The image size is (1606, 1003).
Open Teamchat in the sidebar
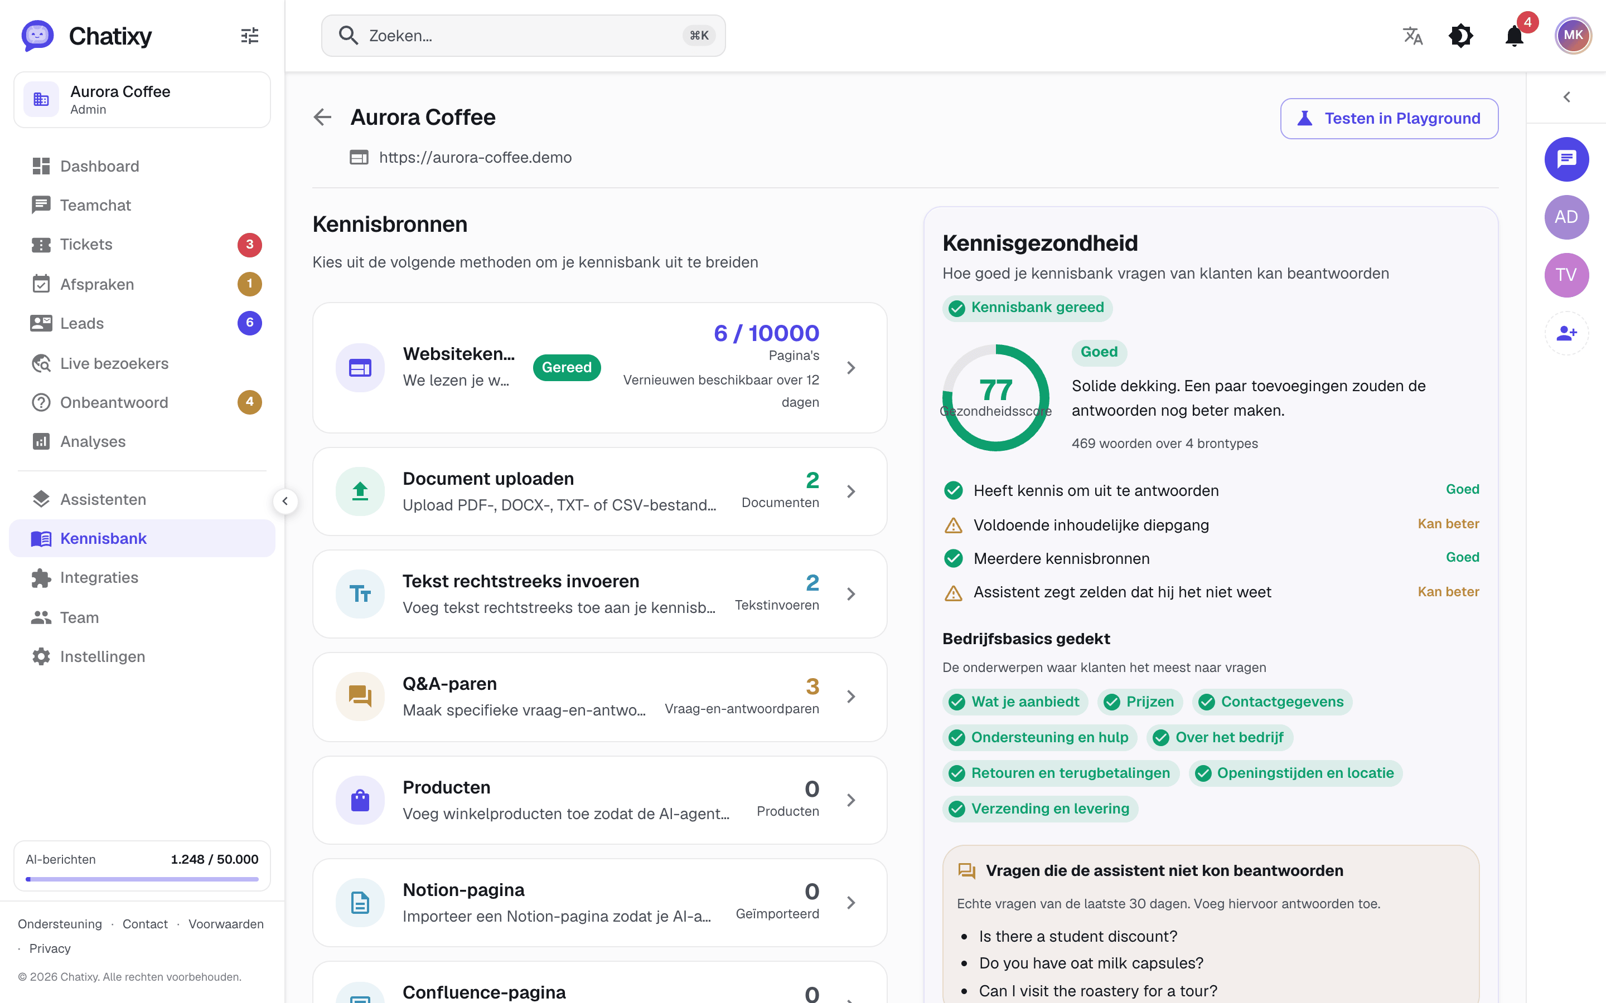pos(142,206)
